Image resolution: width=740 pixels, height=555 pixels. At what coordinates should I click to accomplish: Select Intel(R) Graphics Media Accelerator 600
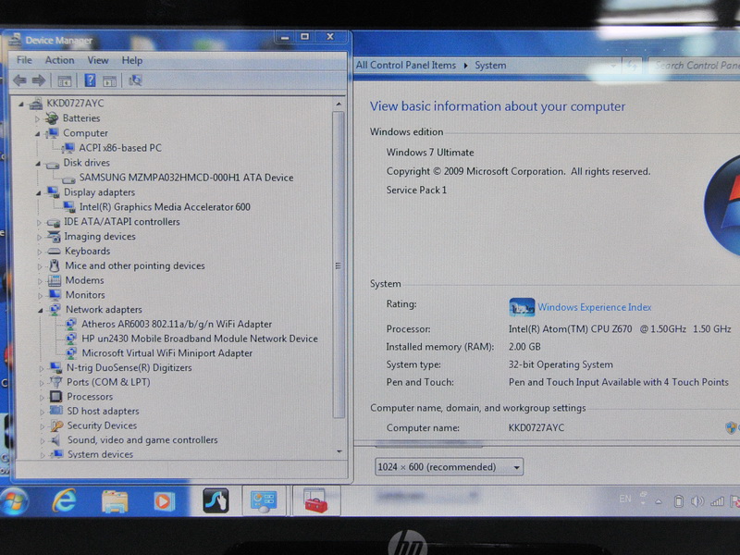[x=165, y=206]
